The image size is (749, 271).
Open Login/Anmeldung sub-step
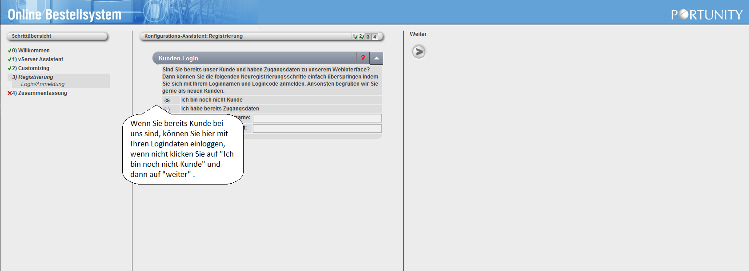pos(43,84)
